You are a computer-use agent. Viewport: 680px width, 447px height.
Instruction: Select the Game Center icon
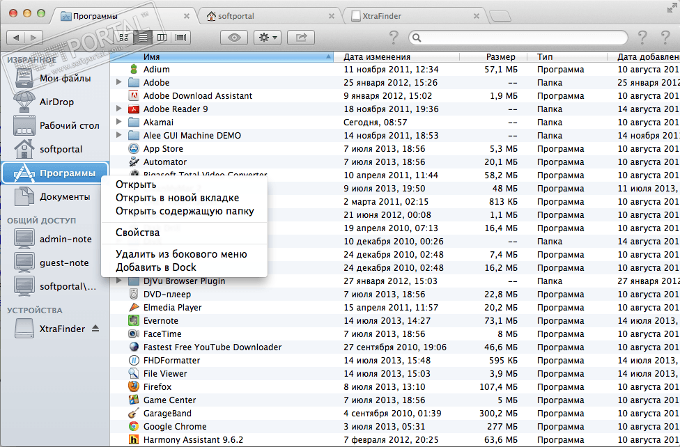click(134, 400)
